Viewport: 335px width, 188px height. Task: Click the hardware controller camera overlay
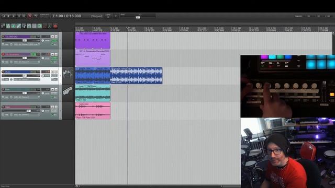click(x=287, y=86)
